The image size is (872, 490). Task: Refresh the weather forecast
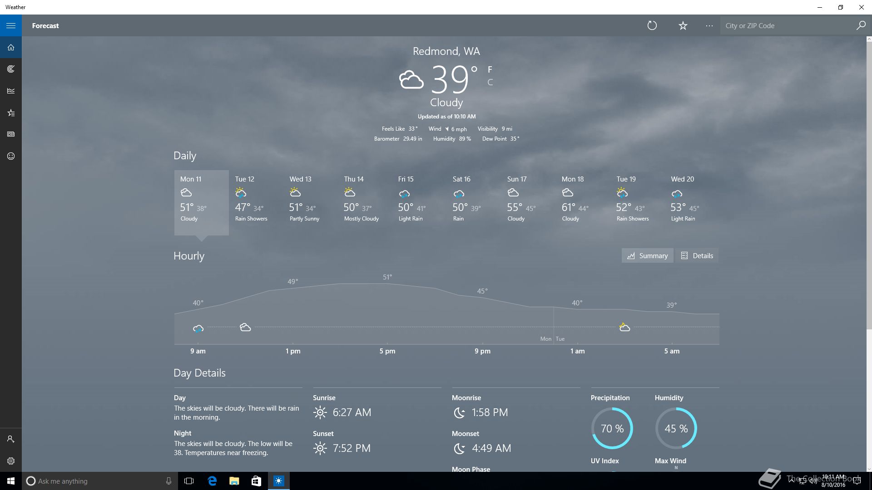pos(652,26)
